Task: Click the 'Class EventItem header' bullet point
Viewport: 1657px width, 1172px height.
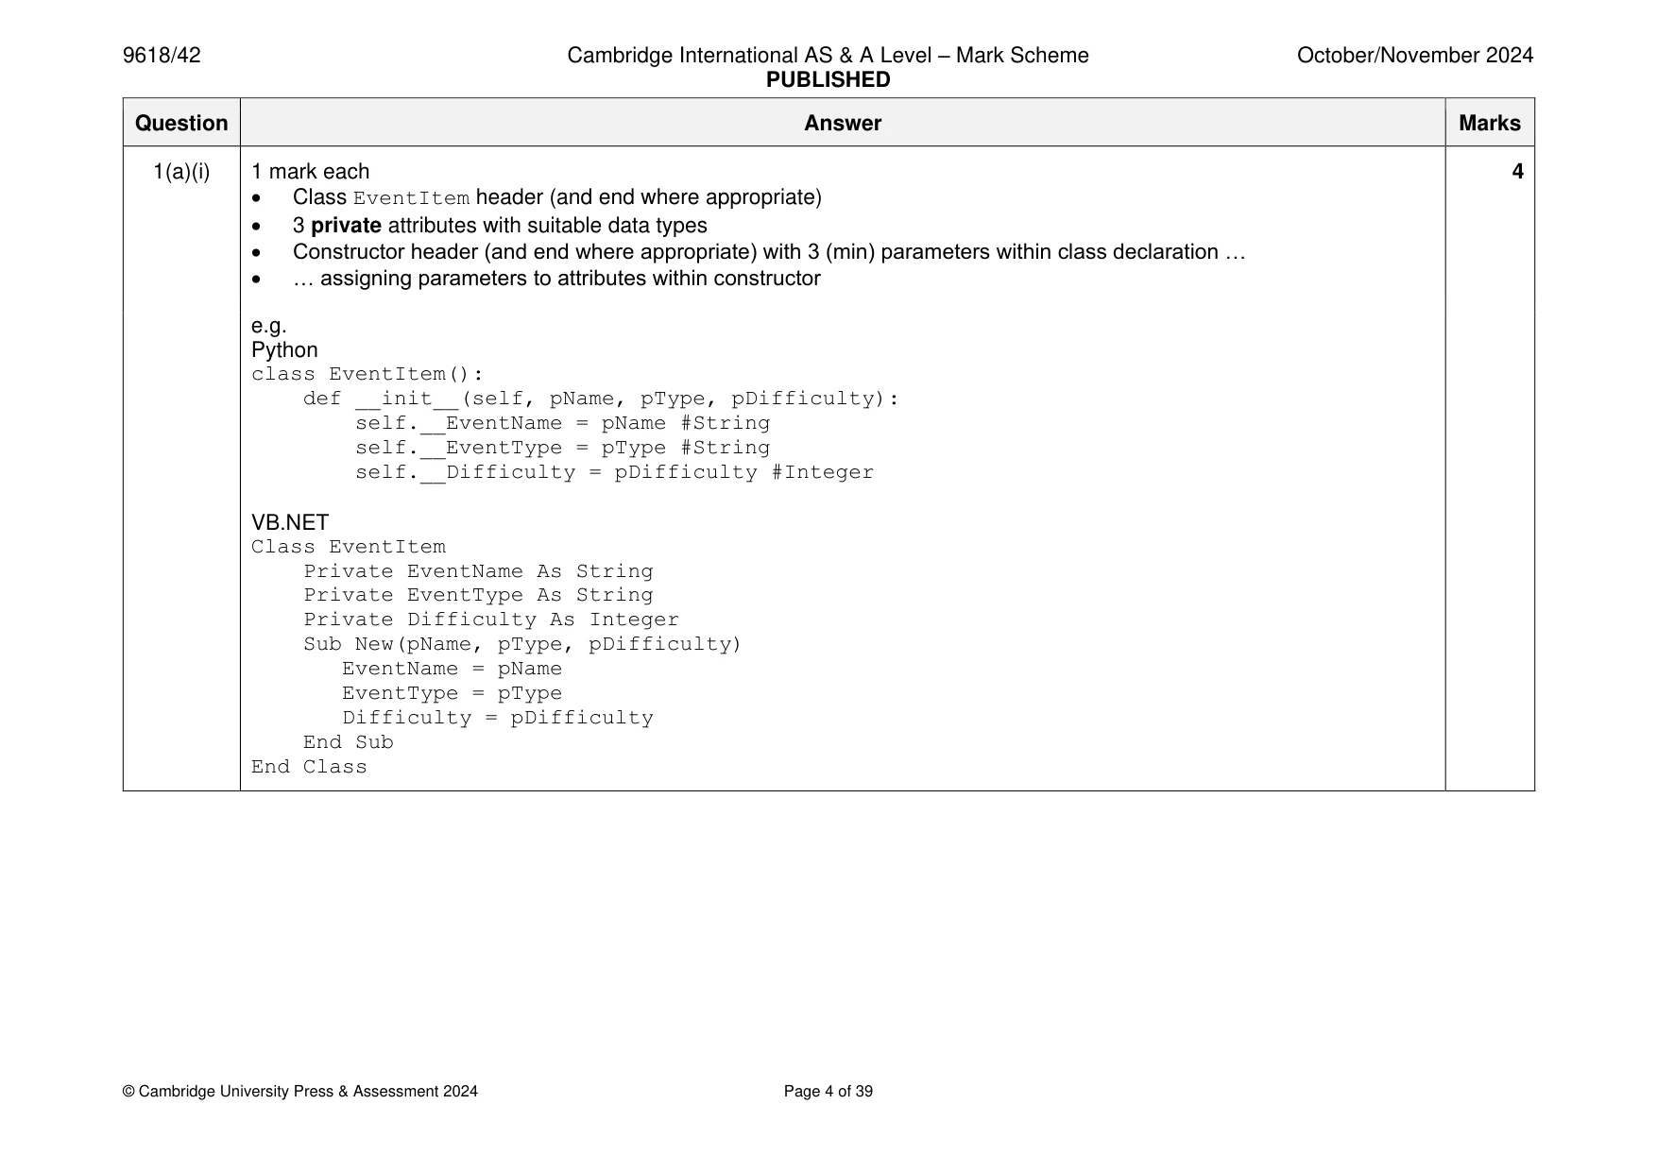Action: coord(557,197)
